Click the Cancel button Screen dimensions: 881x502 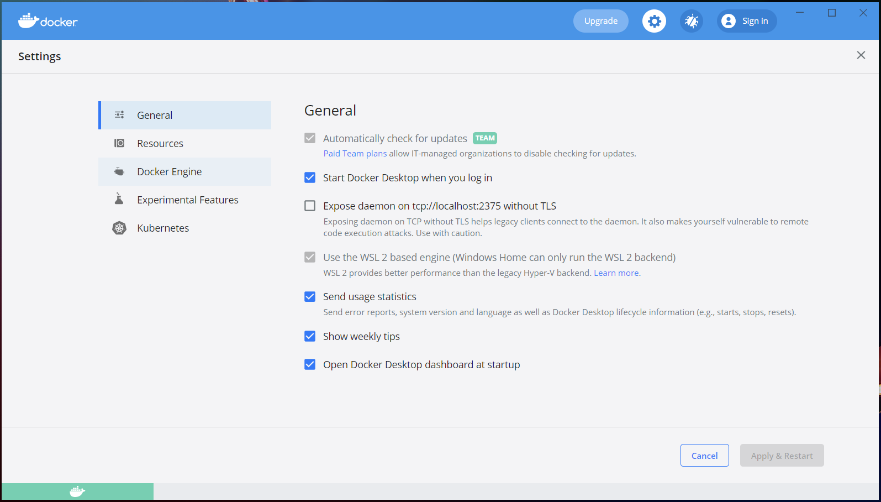[705, 456]
